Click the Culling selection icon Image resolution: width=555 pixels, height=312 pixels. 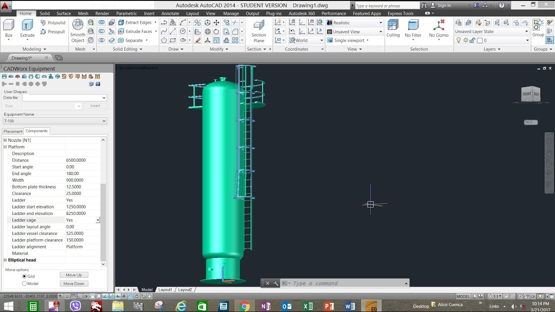tap(393, 29)
